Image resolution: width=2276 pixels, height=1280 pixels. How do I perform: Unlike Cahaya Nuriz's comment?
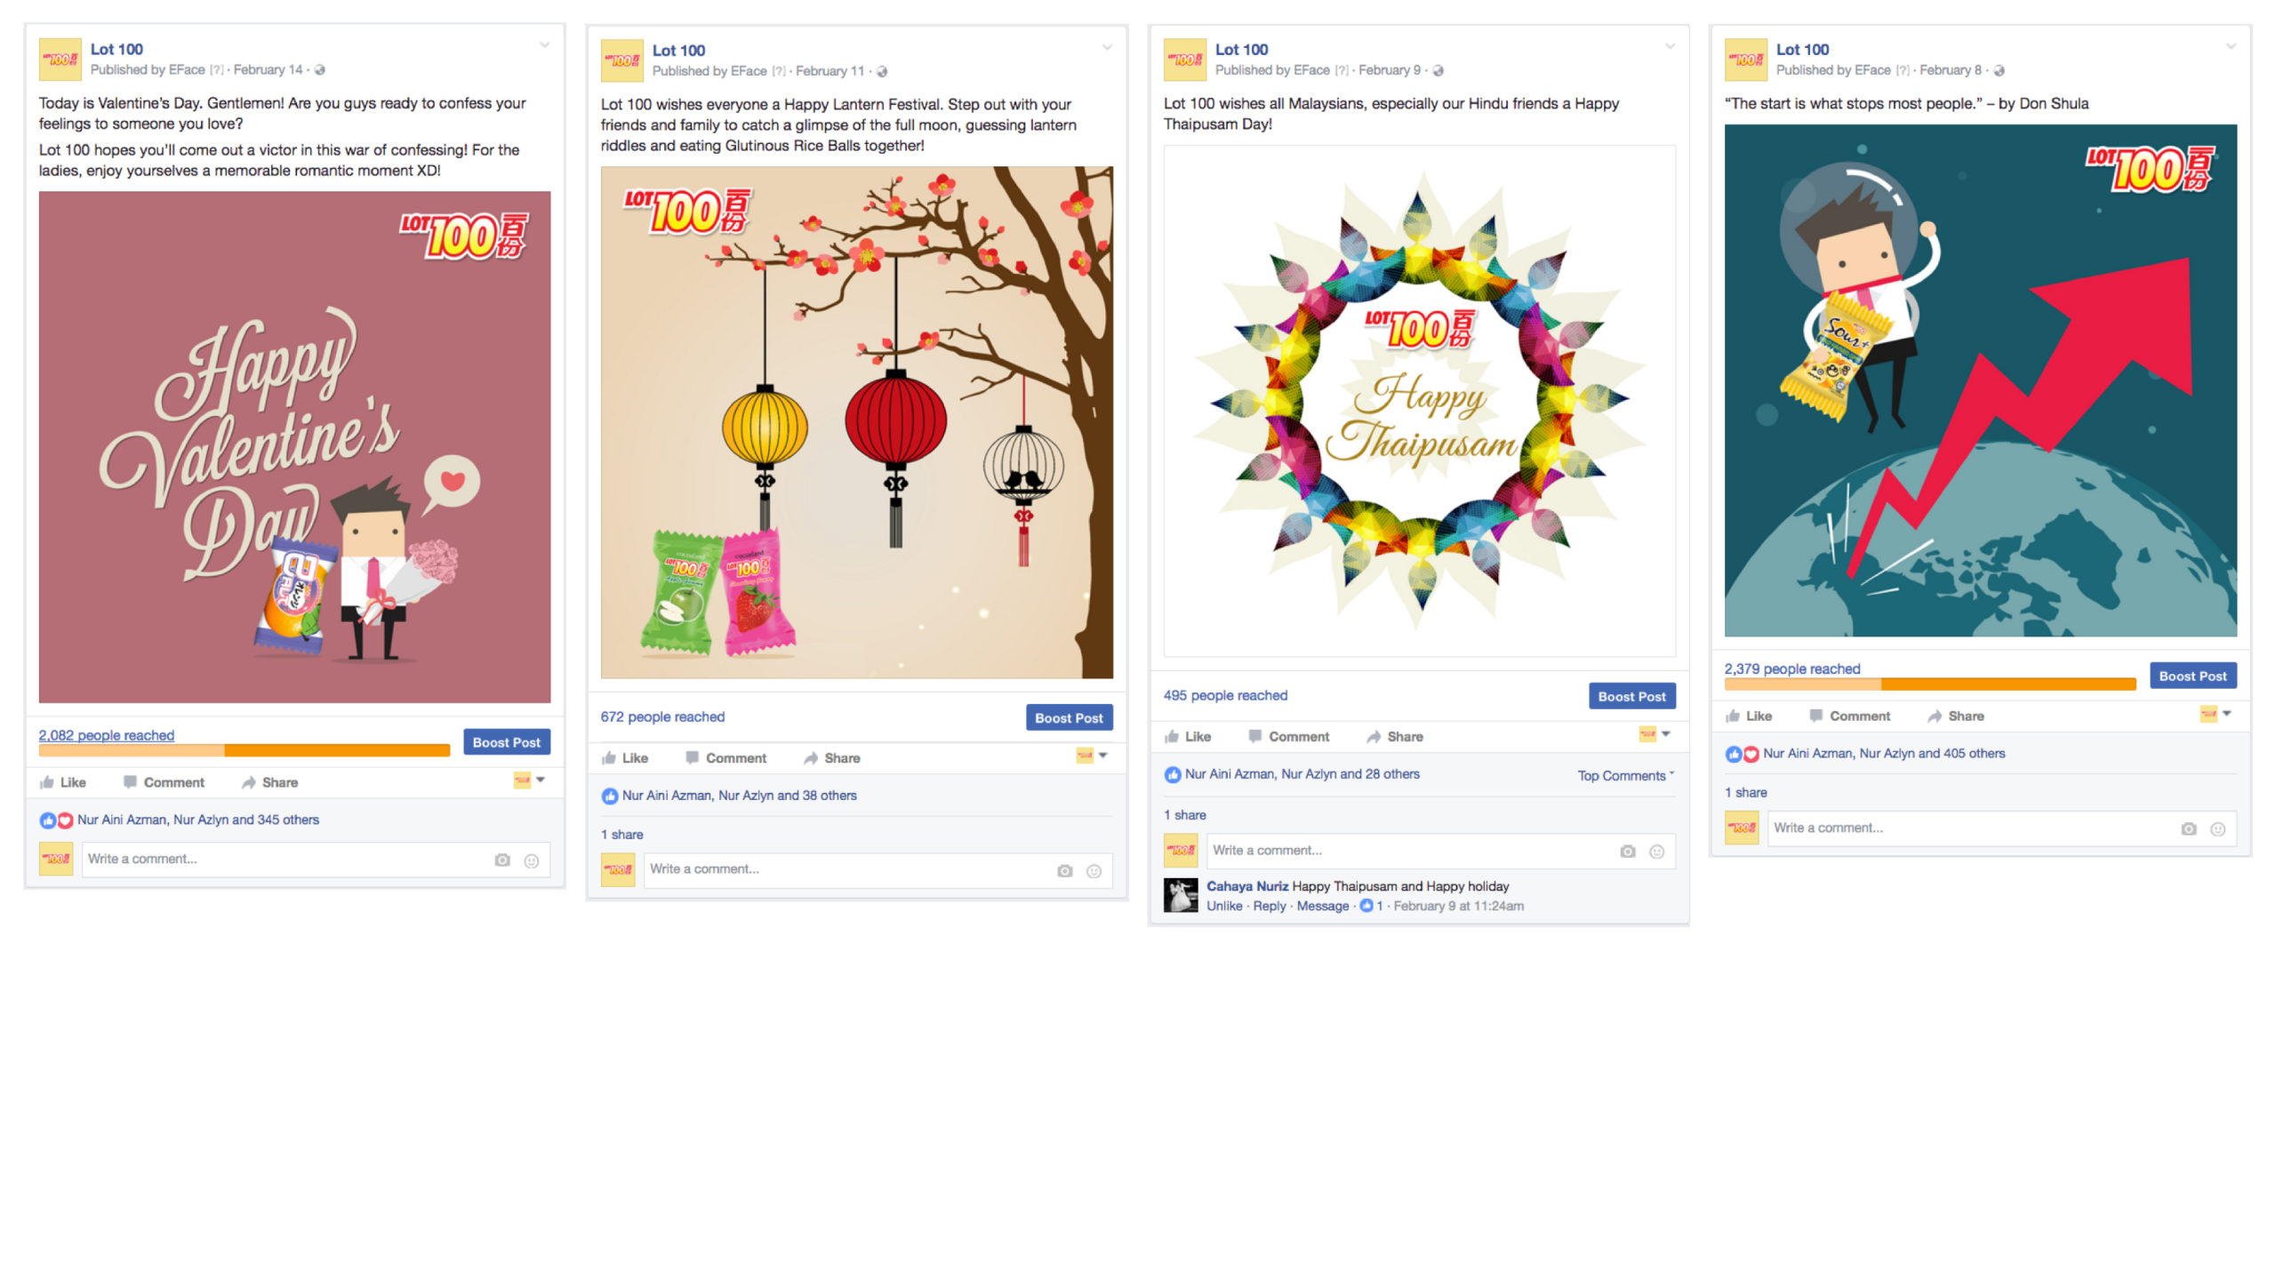tap(1223, 906)
